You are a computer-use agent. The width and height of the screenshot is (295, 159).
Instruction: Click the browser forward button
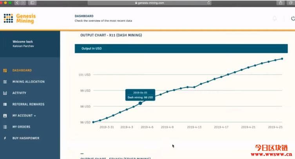[23, 3]
